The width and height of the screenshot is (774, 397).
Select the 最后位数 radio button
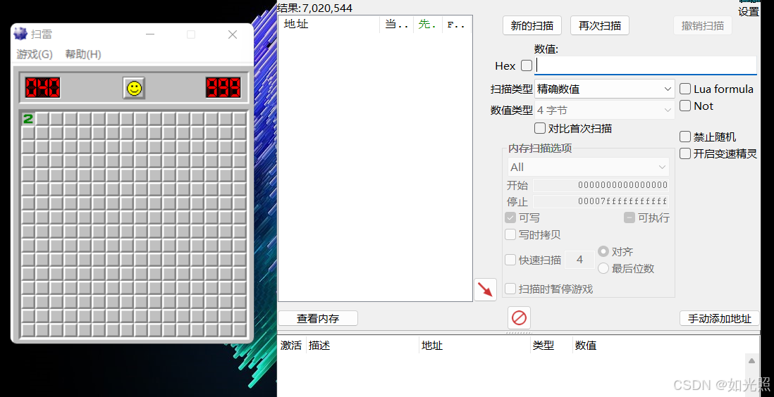(x=603, y=268)
